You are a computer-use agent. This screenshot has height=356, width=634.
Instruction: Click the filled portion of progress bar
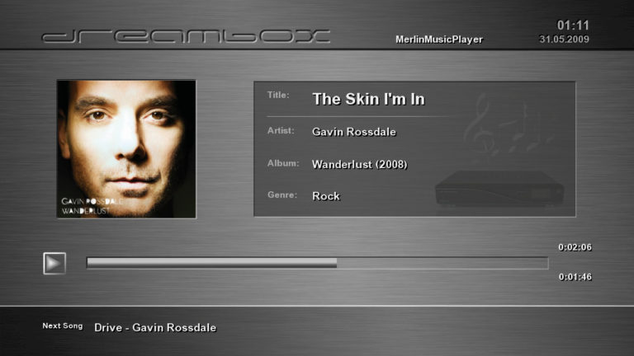point(212,263)
